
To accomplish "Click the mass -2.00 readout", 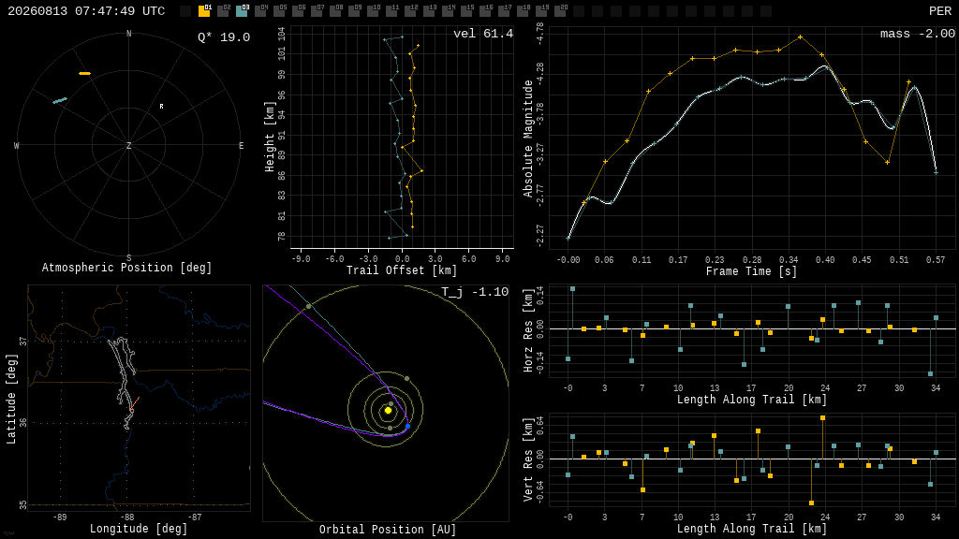I will pos(918,34).
